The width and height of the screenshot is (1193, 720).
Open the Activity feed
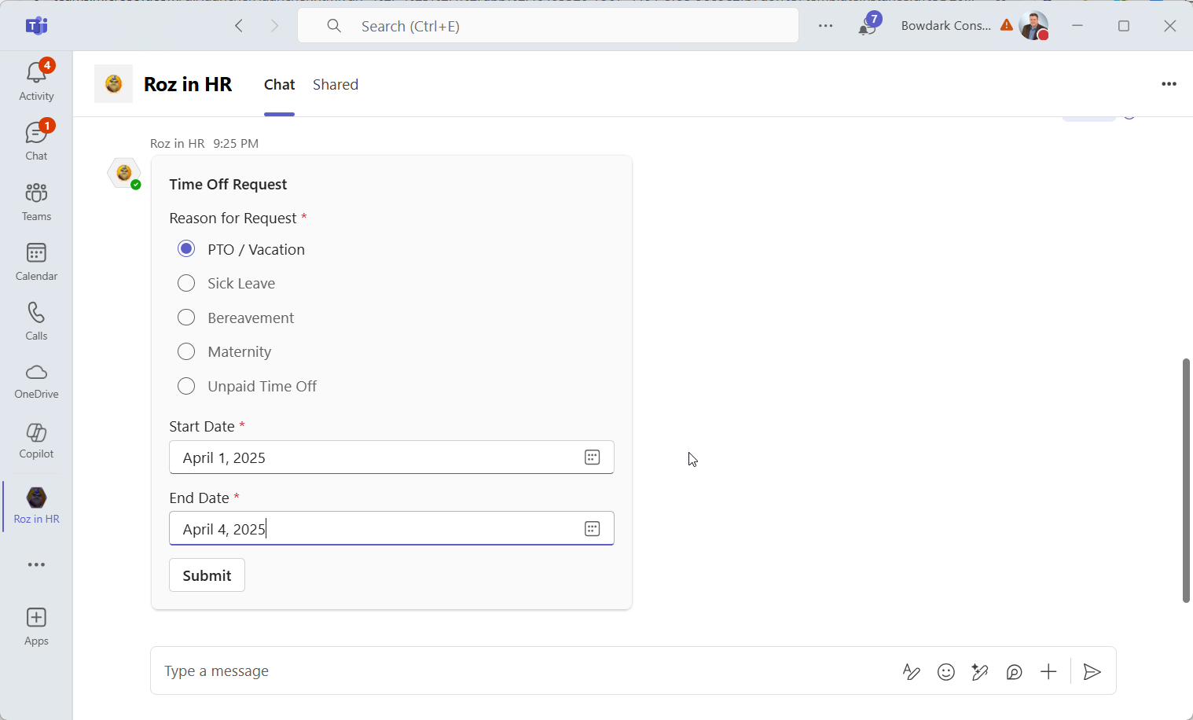[36, 81]
